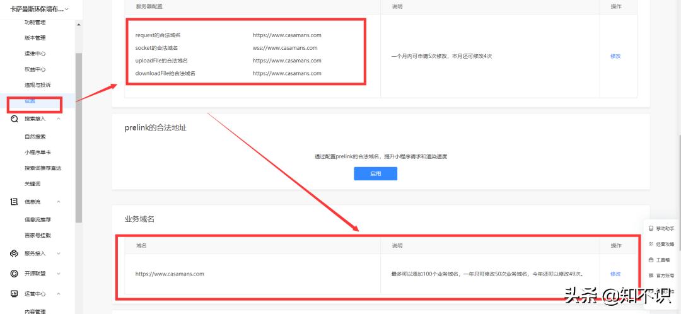
Task: Open 功能管理 in the sidebar
Action: click(35, 22)
